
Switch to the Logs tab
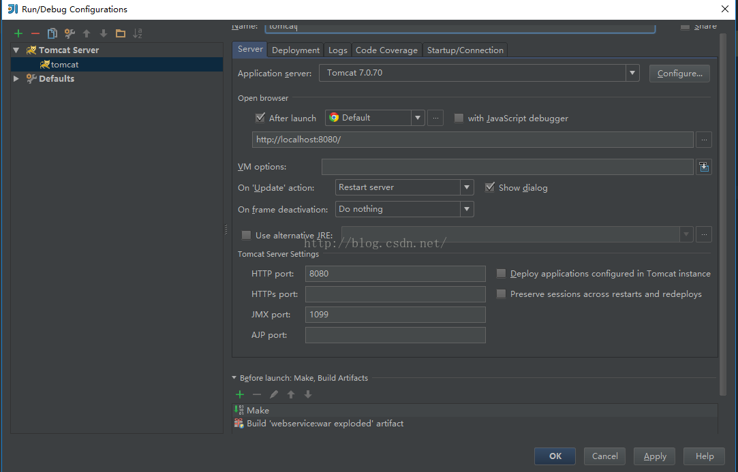tap(337, 50)
